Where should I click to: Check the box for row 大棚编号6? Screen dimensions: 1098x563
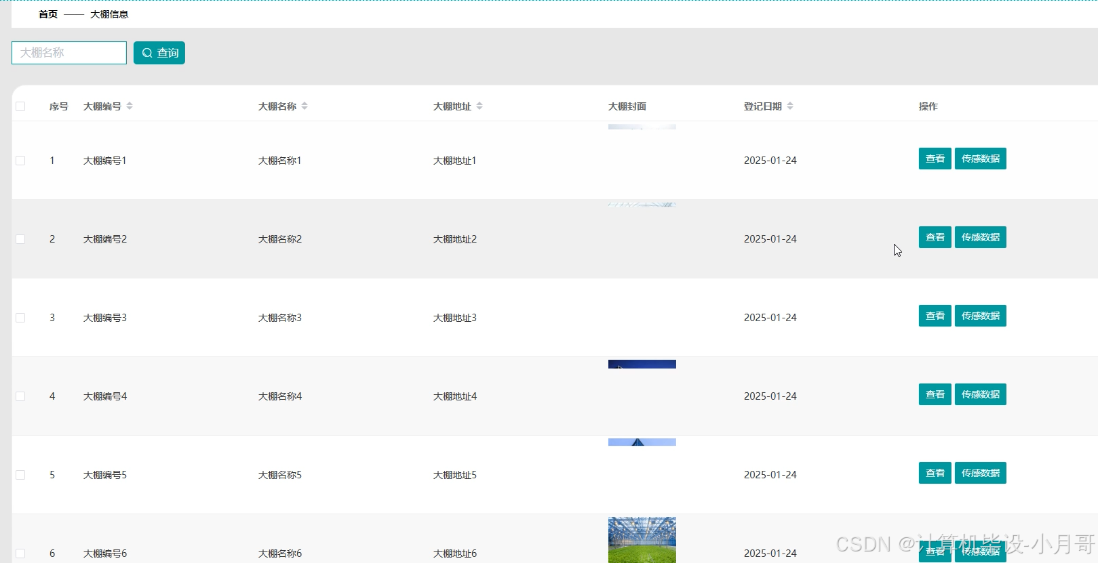(20, 554)
